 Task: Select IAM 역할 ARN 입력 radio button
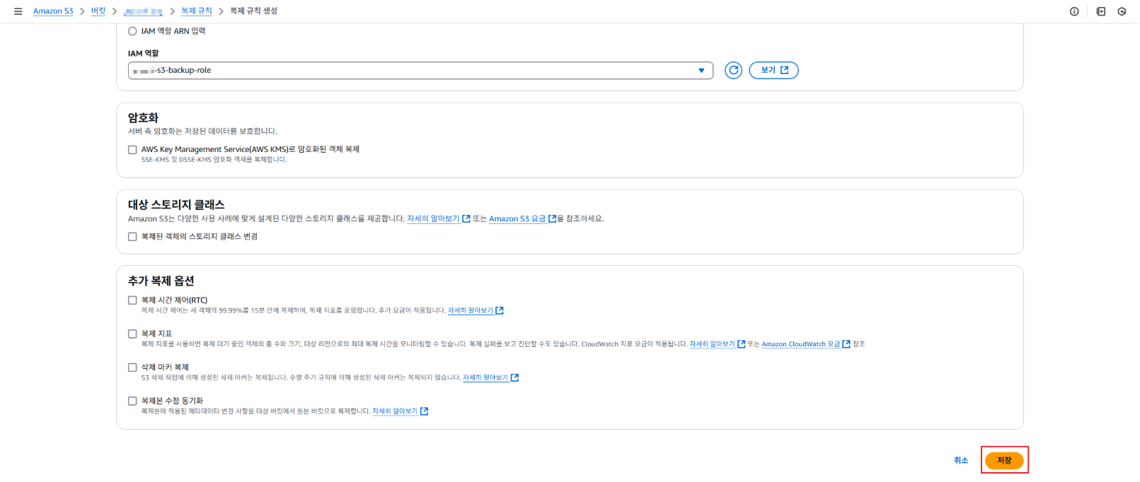(132, 31)
